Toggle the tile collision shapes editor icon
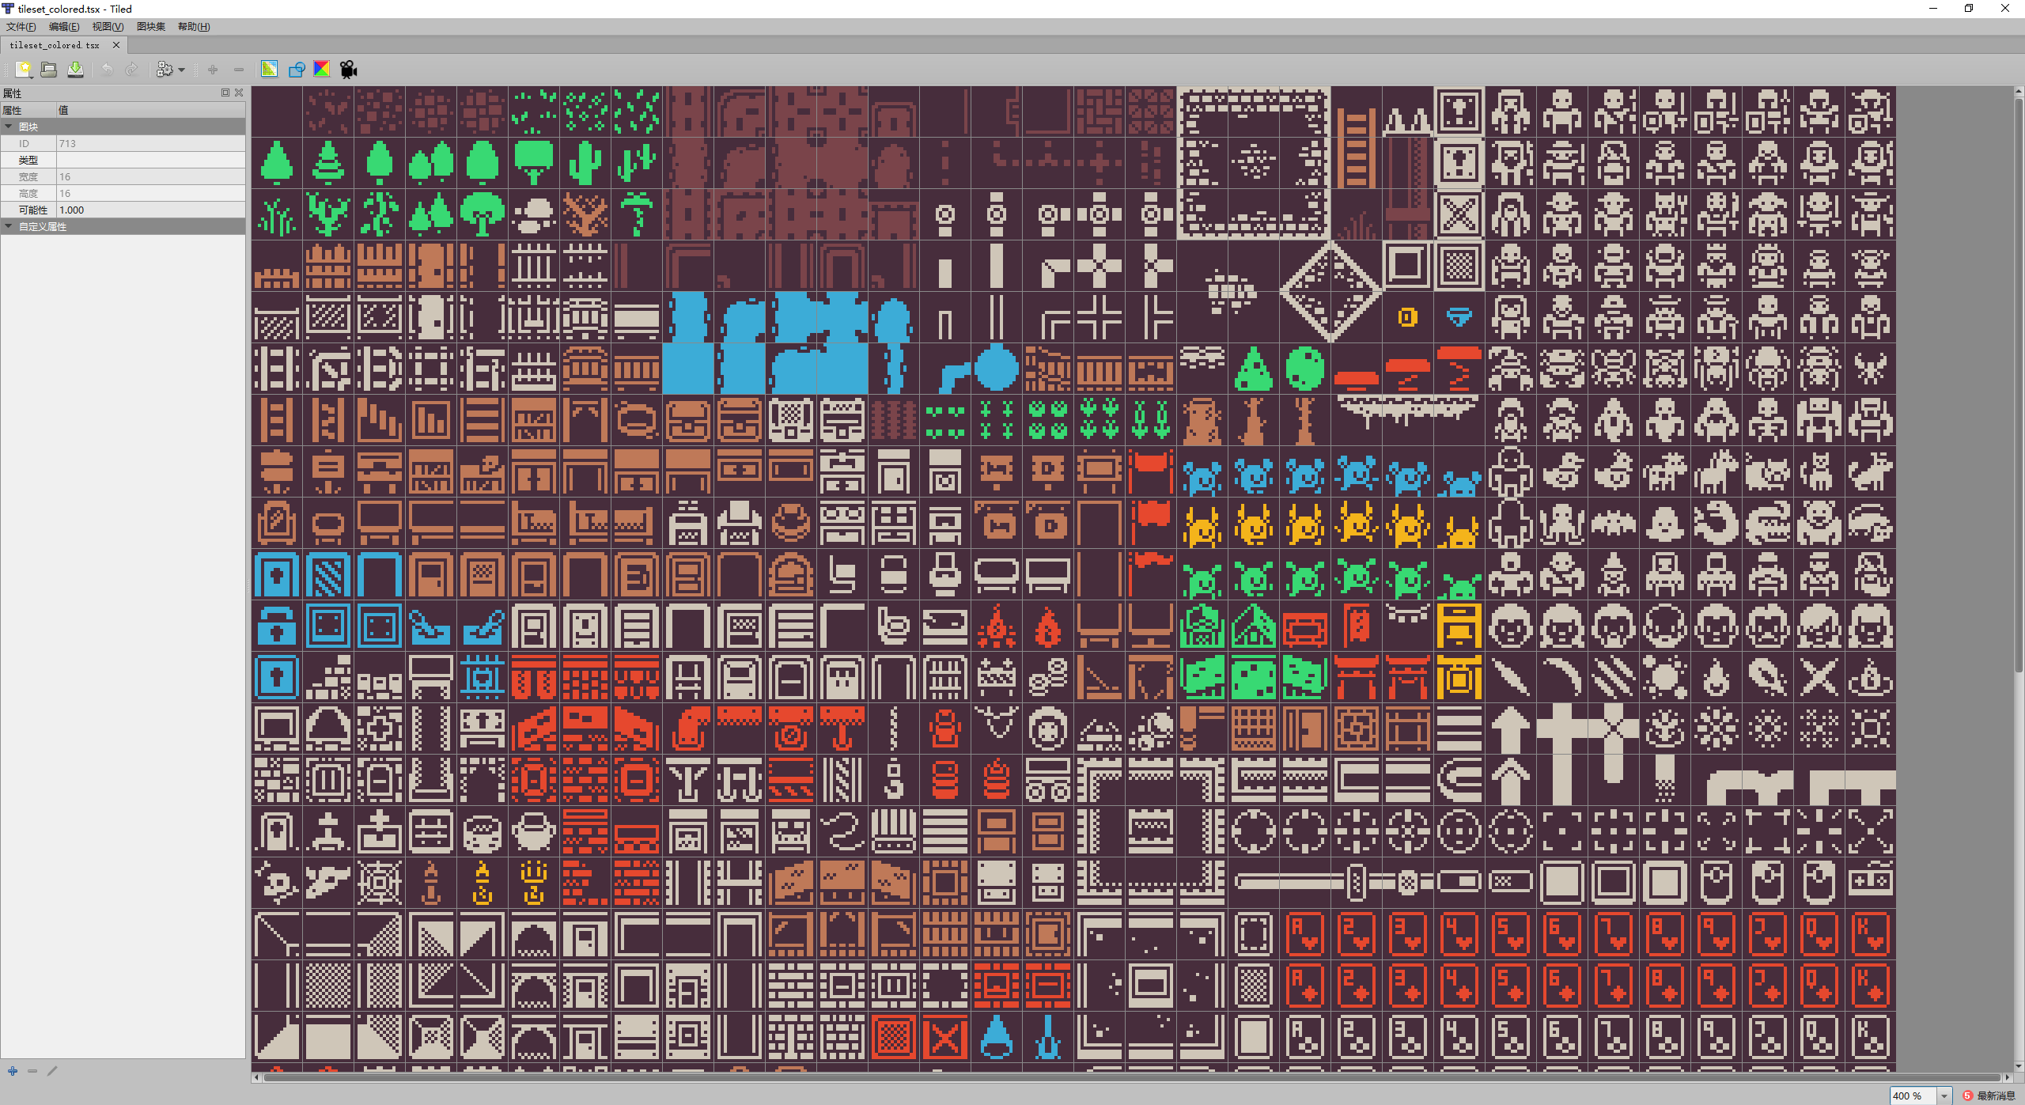The image size is (2025, 1105). pyautogui.click(x=297, y=70)
